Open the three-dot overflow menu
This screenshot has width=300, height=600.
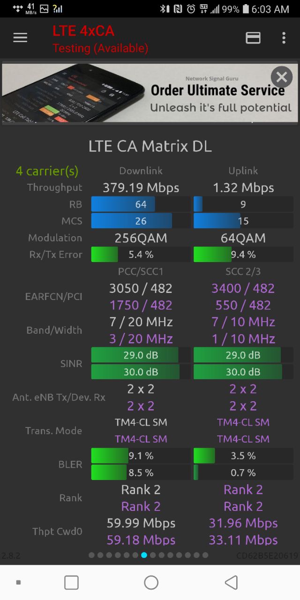pos(284,38)
